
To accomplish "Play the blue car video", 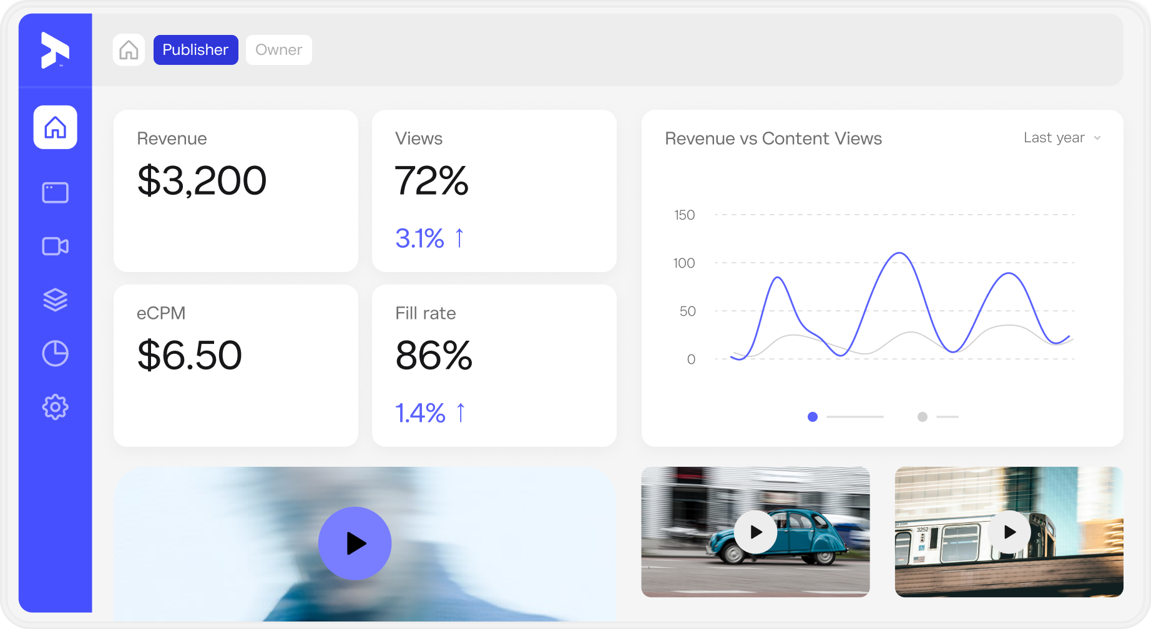I will [x=756, y=532].
